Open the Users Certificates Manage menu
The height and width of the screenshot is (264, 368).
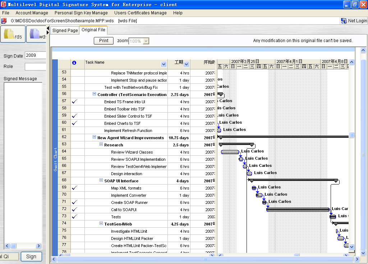coord(141,13)
